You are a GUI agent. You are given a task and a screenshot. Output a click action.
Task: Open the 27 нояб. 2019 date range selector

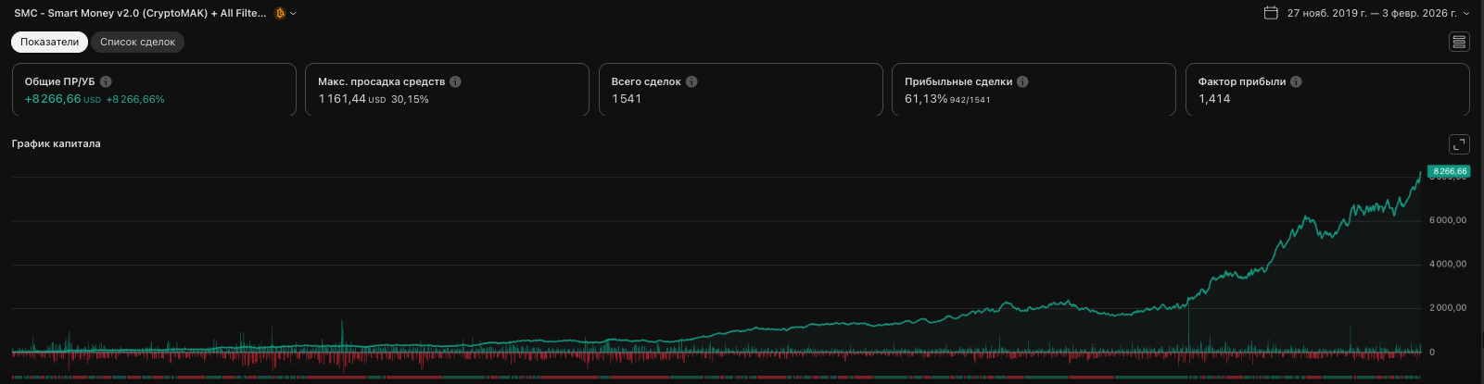pos(1364,13)
